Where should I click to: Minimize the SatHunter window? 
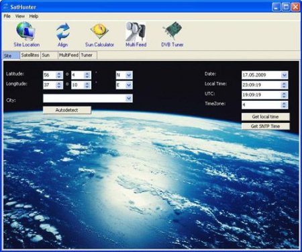(x=276, y=7)
